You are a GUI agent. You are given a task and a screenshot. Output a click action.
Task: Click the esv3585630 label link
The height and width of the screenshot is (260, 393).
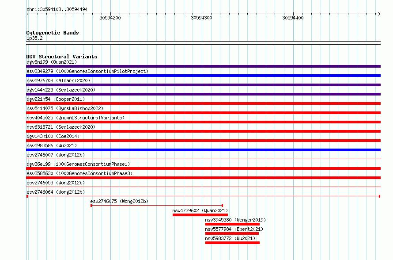(x=79, y=173)
